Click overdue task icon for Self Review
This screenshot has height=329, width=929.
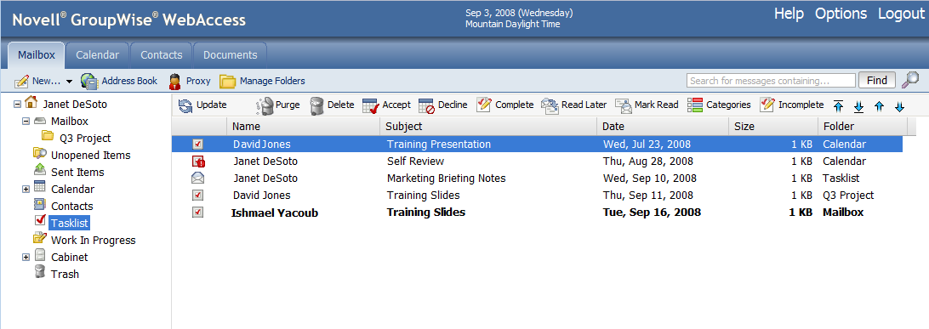[x=198, y=161]
